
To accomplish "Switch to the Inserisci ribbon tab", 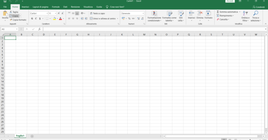I will (25, 7).
